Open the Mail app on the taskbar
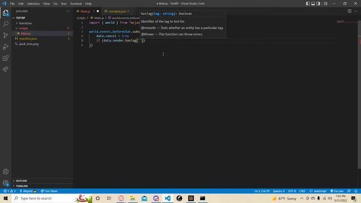 144,198
